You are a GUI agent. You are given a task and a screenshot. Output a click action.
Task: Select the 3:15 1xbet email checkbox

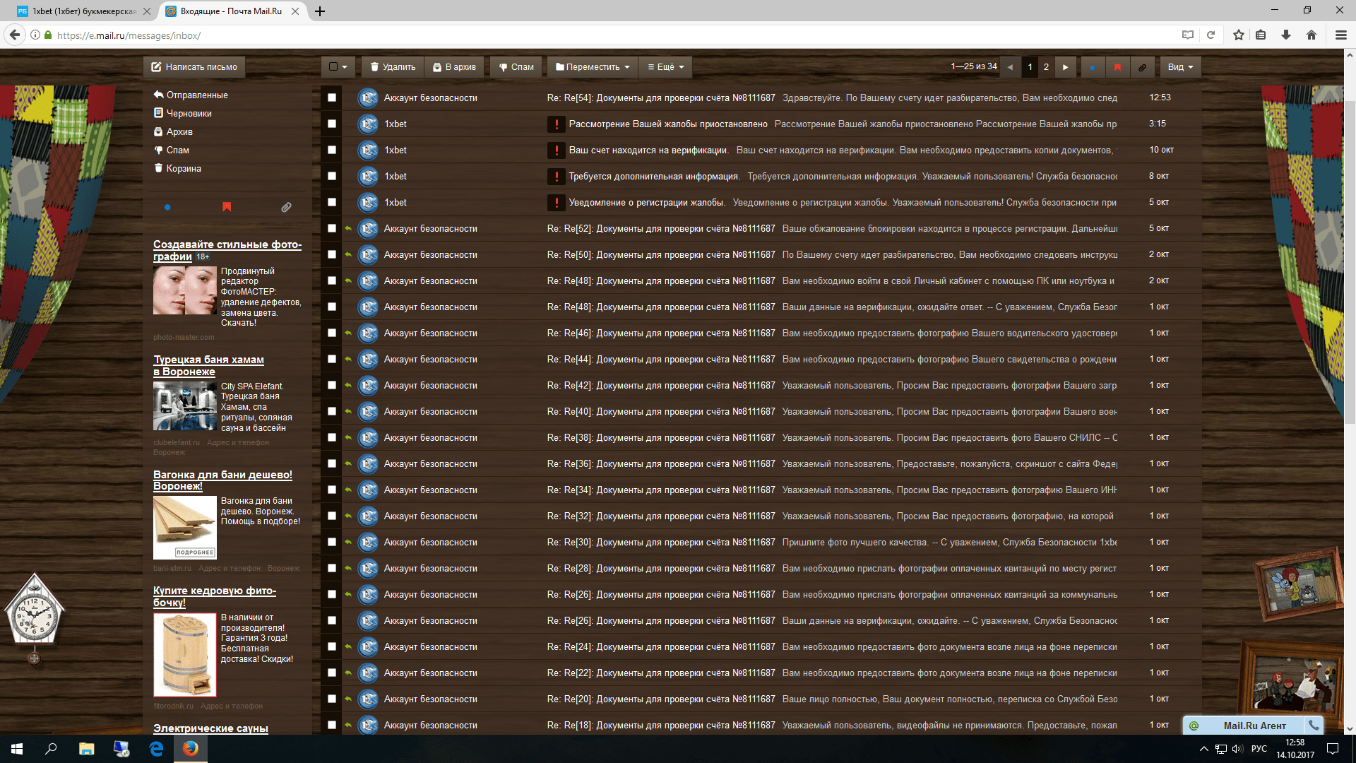331,124
